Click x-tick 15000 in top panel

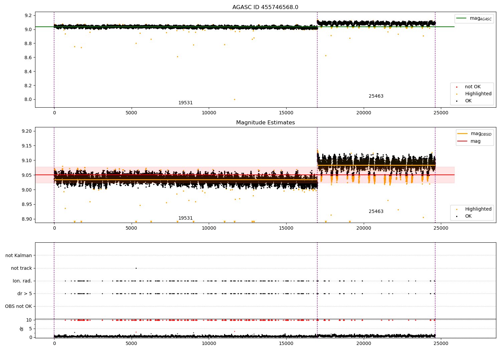click(286, 113)
